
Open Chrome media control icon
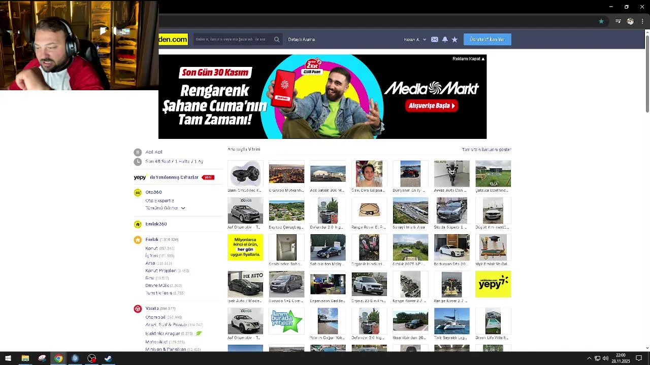point(618,21)
